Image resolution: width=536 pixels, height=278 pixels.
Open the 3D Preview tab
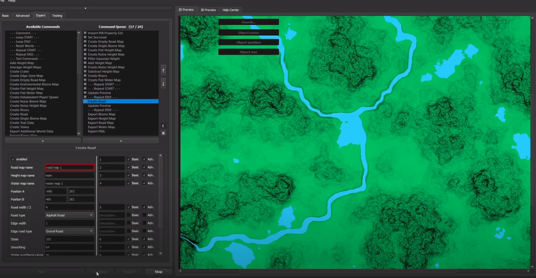(208, 9)
